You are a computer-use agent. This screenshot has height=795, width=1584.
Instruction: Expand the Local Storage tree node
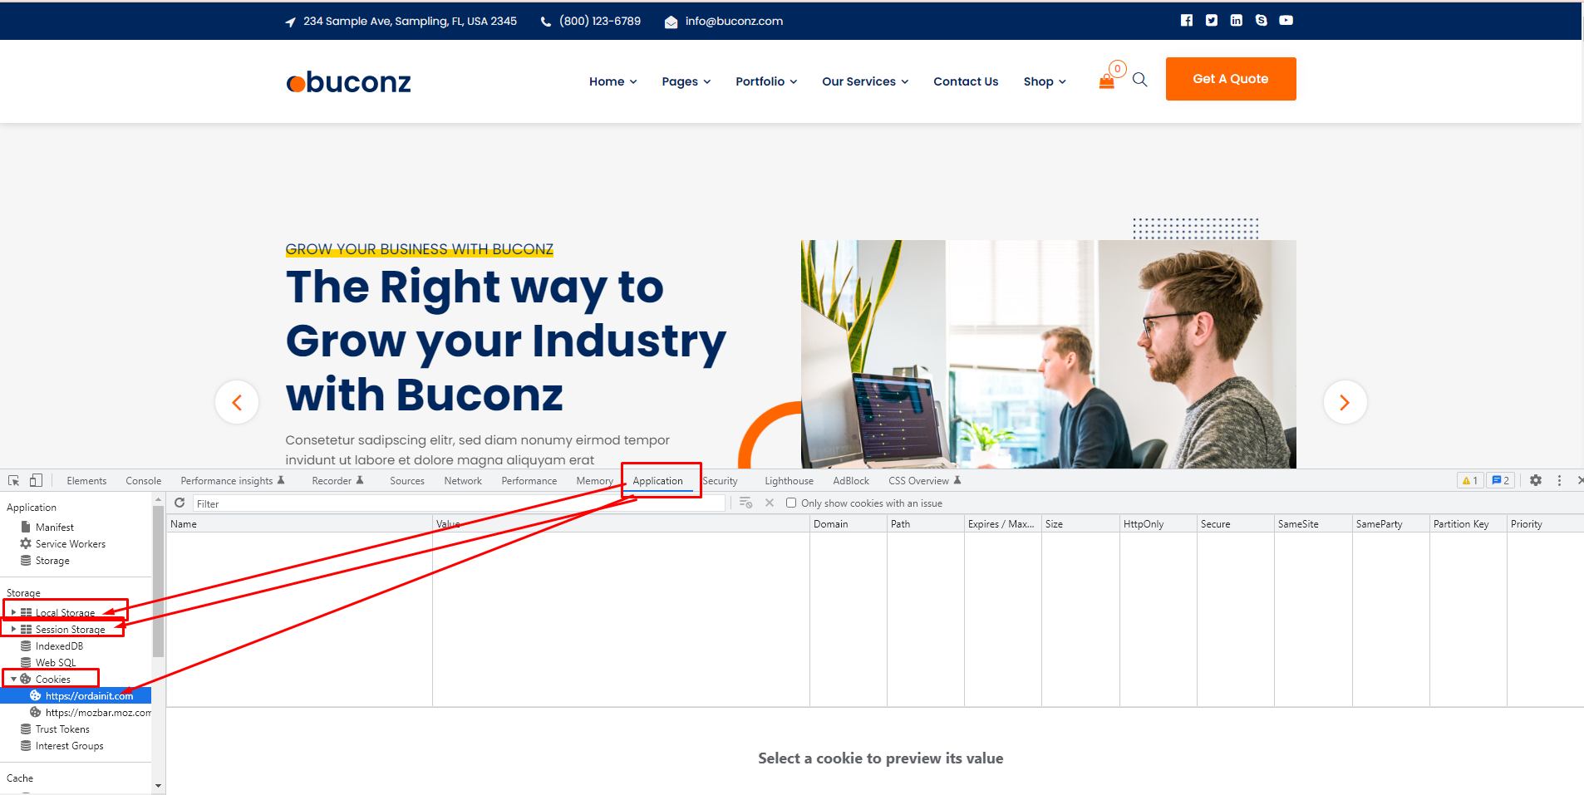point(13,613)
